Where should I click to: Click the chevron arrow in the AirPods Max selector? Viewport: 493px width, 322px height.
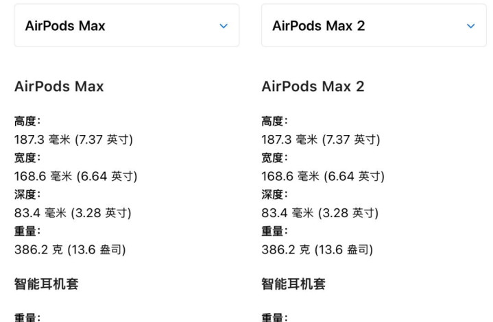click(x=223, y=26)
